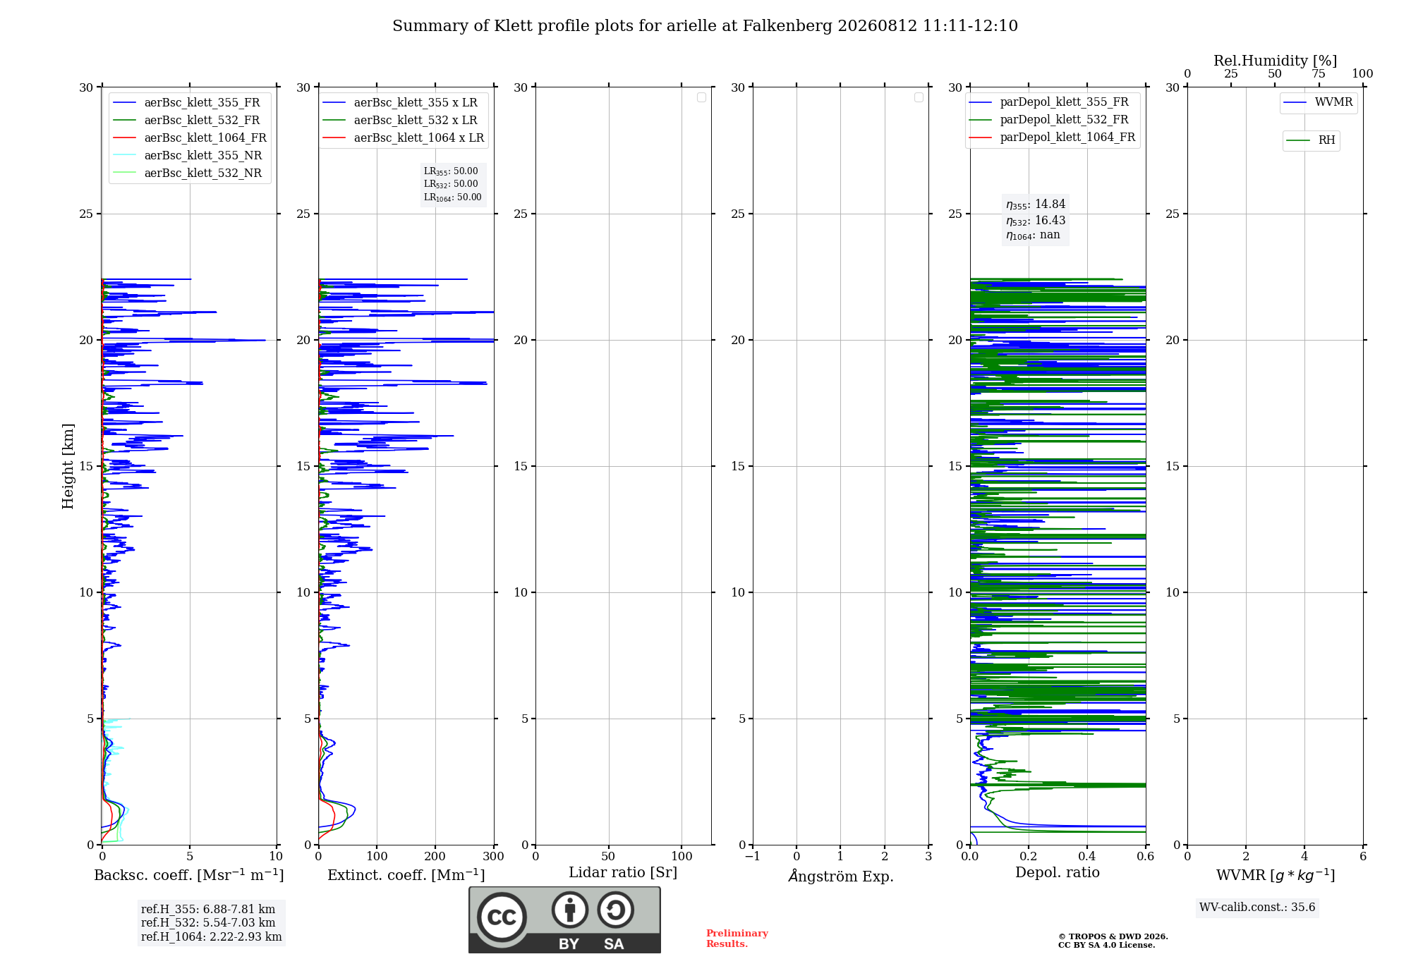
Task: Click the plot title 'Summary of Klett profile plots'
Action: point(705,26)
